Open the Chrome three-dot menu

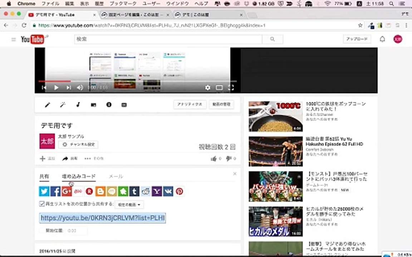(x=407, y=25)
